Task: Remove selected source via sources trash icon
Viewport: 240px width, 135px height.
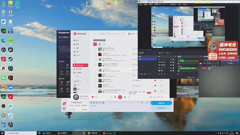Action: [x=162, y=74]
